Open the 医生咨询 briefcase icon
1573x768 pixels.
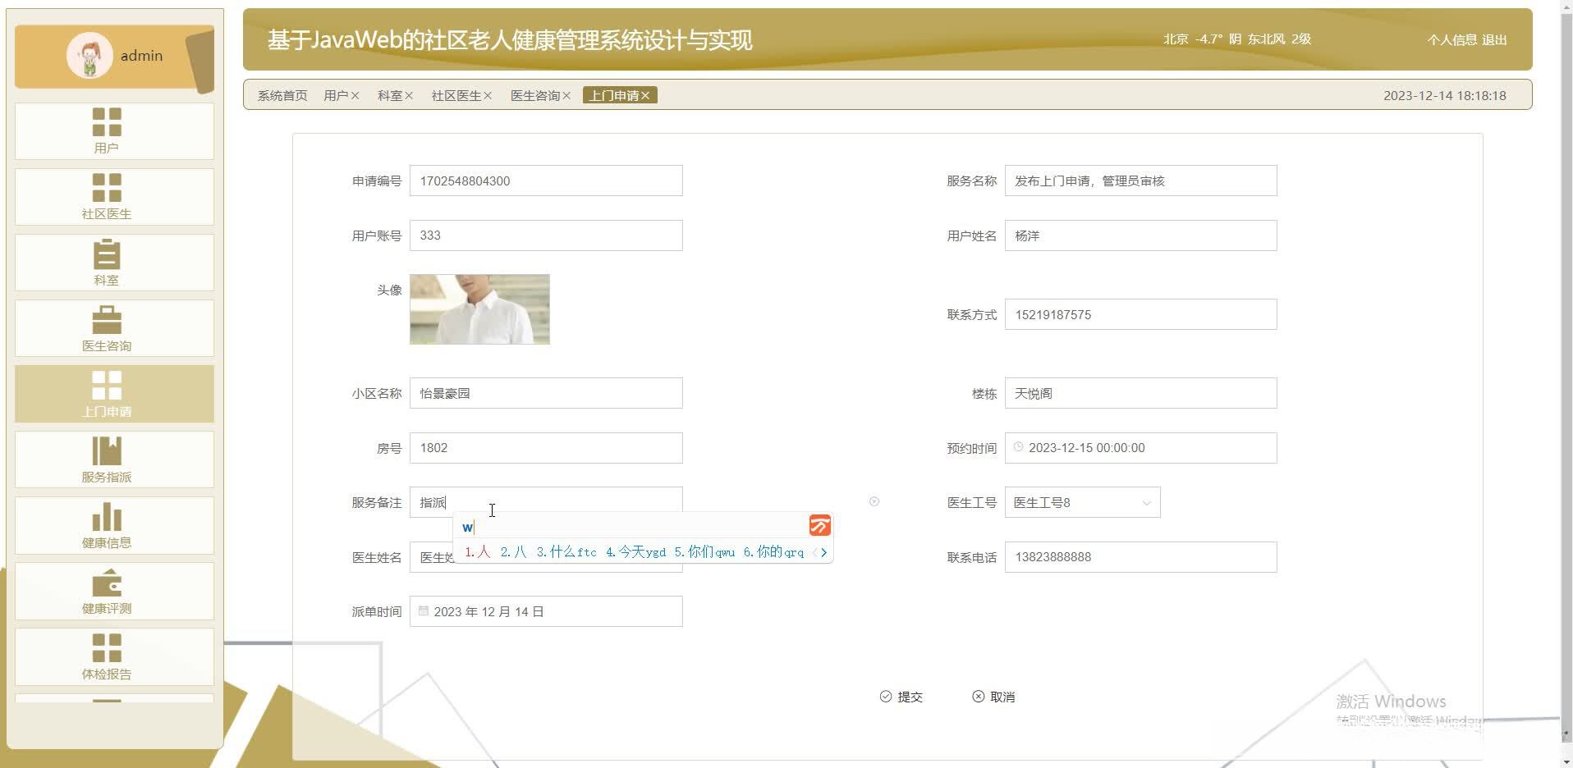(x=107, y=319)
